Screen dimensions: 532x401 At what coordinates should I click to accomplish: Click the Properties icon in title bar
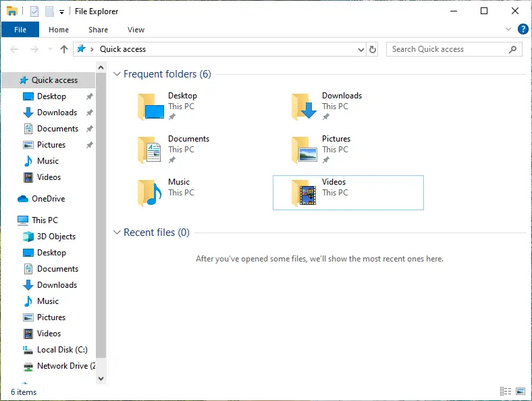point(34,11)
